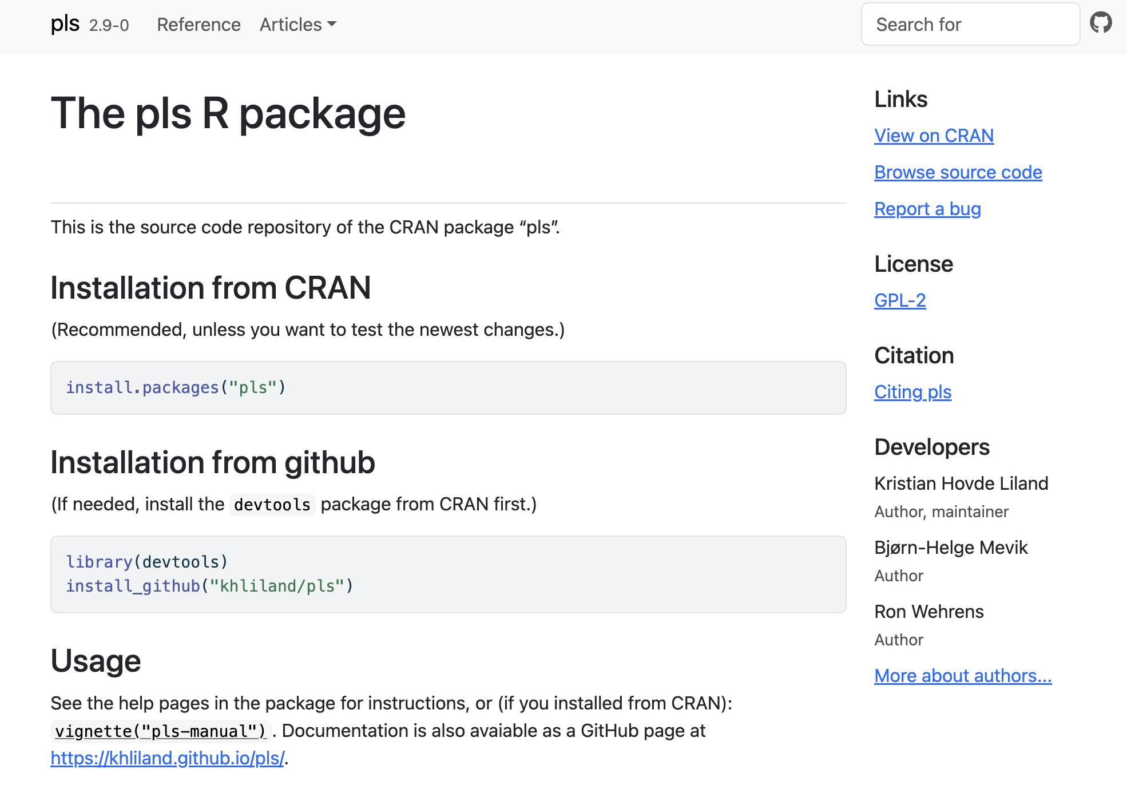Click the version number 2.9-0
Image resolution: width=1127 pixels, height=785 pixels.
(109, 25)
